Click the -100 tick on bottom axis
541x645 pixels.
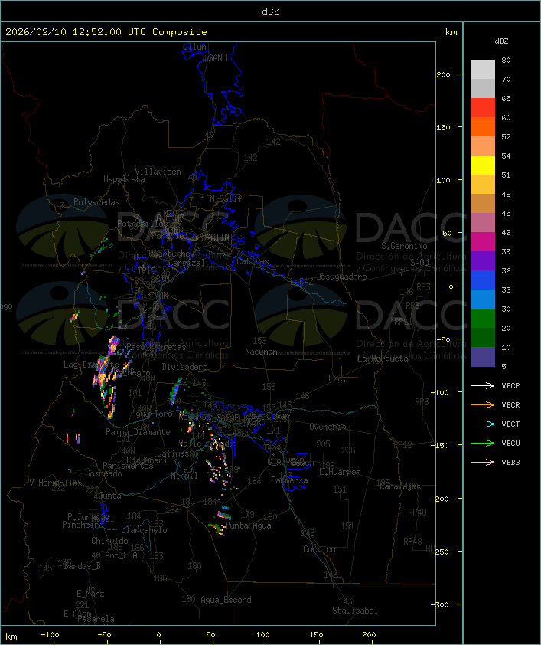coord(50,635)
